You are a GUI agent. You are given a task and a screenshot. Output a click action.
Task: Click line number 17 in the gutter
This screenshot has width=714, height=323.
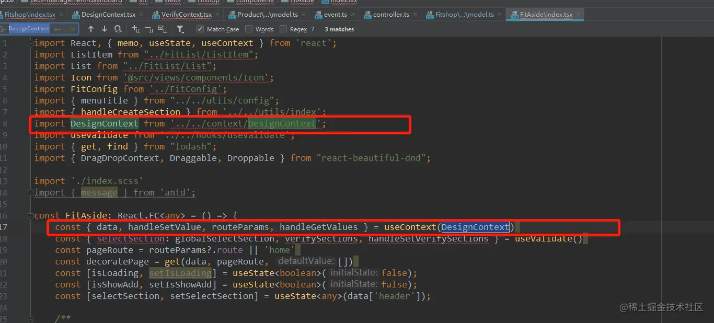click(x=4, y=227)
